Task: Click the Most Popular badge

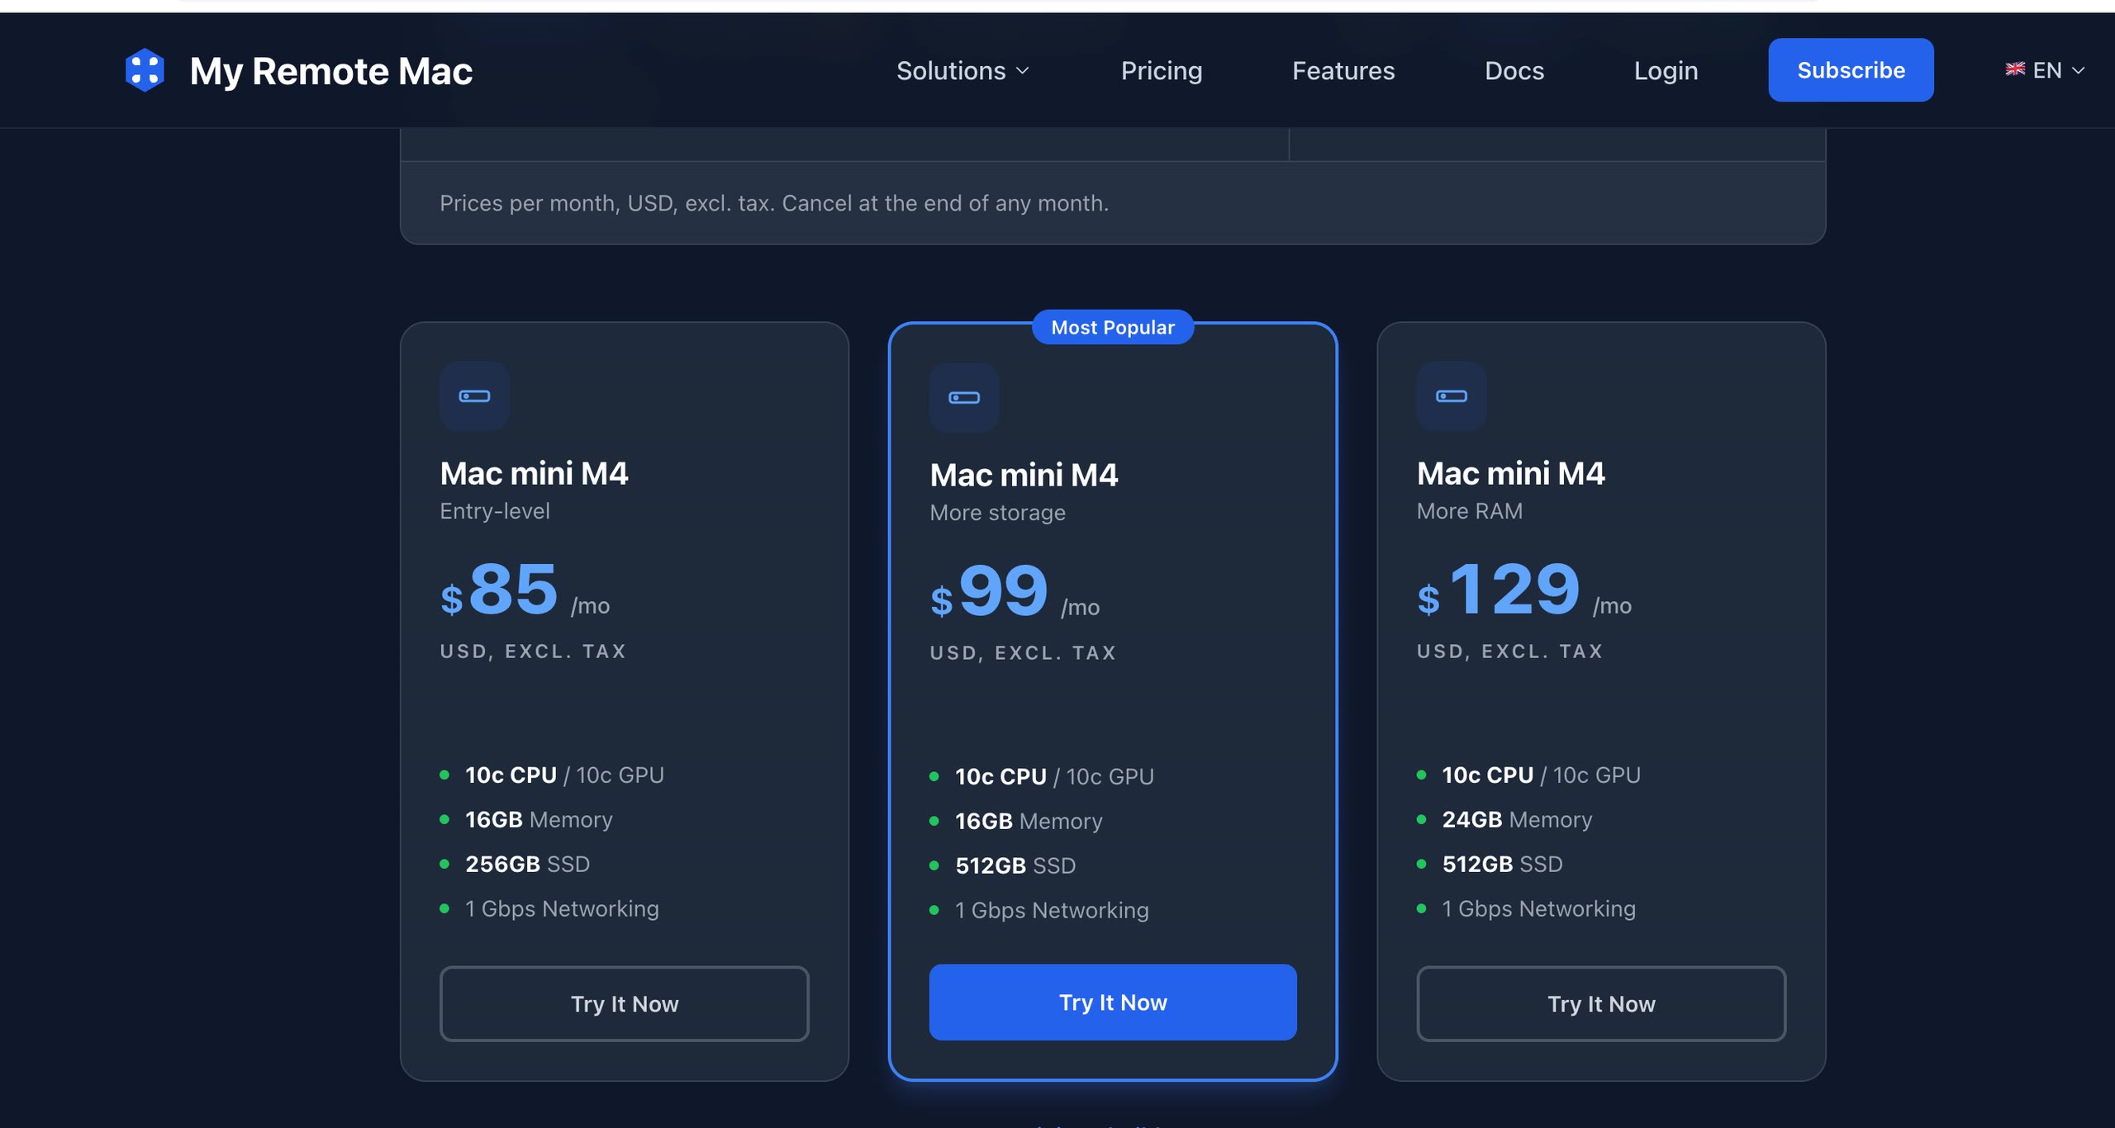Action: pyautogui.click(x=1113, y=327)
